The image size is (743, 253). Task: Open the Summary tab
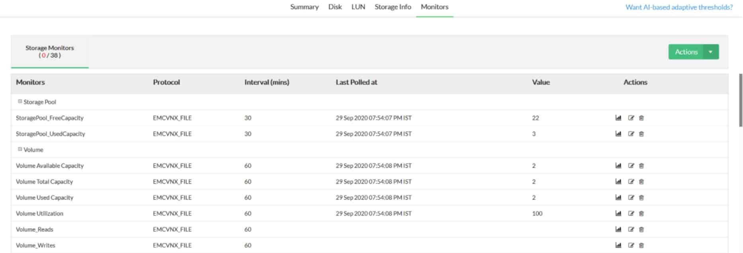304,7
